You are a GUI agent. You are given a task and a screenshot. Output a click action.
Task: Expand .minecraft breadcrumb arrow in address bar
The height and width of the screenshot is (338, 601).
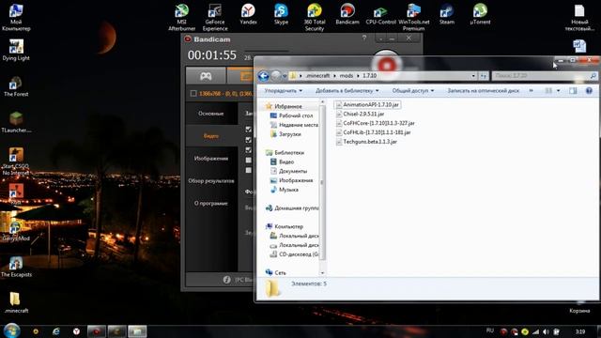coord(334,76)
